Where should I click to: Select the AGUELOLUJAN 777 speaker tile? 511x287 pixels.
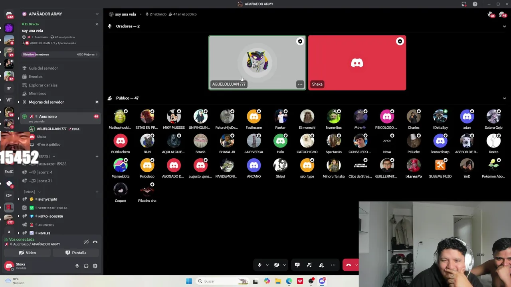257,63
